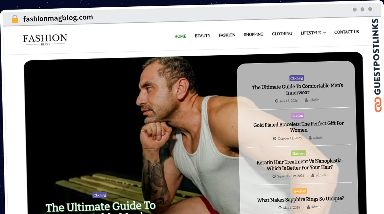Click the orange Jewellery category tag
The height and width of the screenshot is (214, 384).
click(300, 191)
